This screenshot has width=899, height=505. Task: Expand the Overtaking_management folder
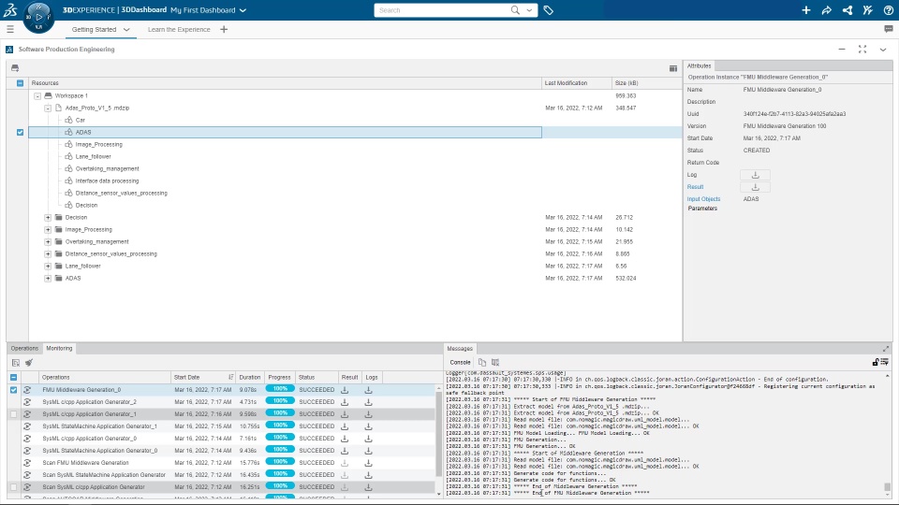point(48,241)
